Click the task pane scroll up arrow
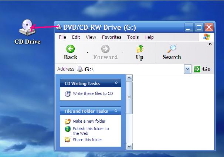 (129, 78)
